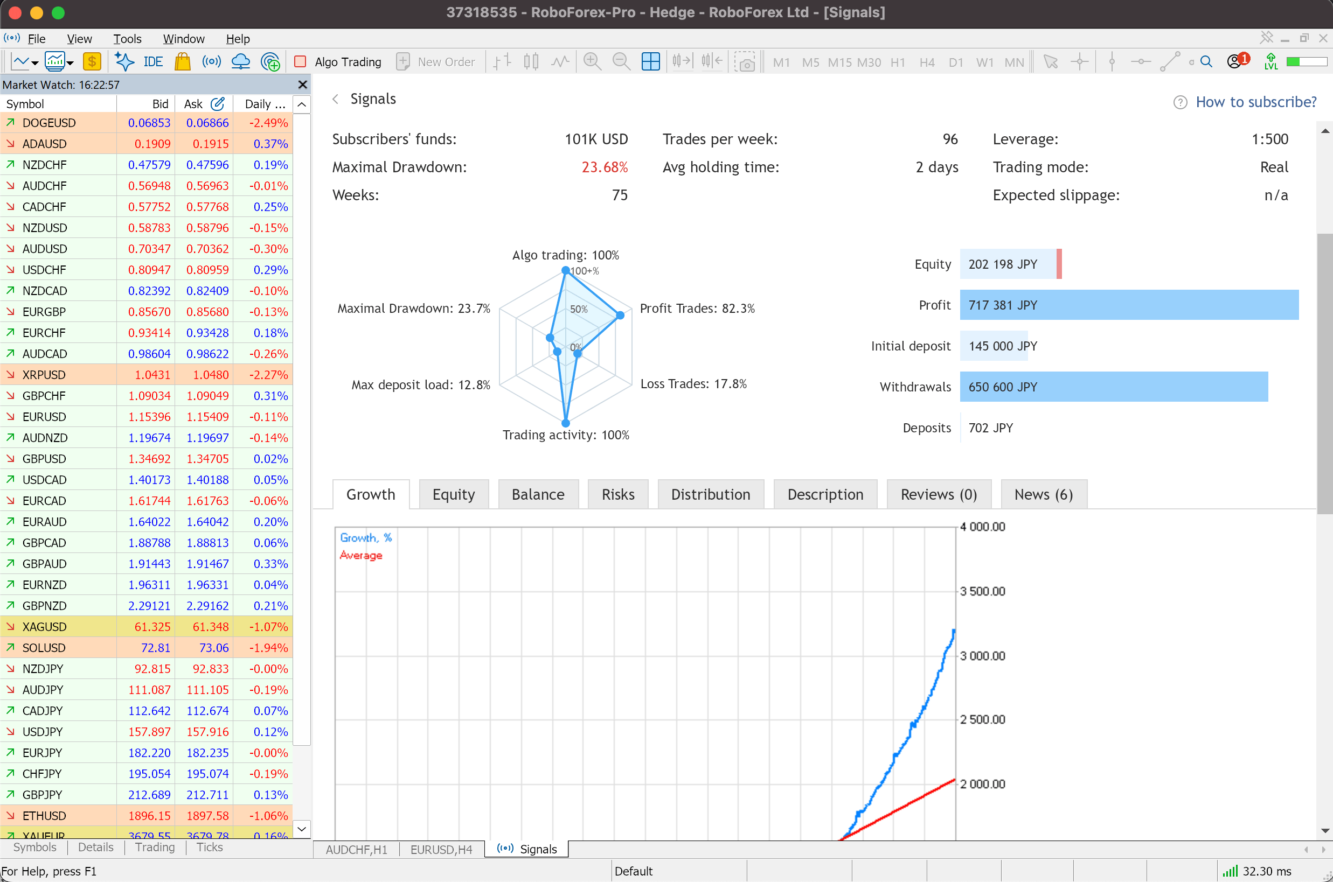Viewport: 1333px width, 882px height.
Task: Toggle chart shift icon
Action: click(x=712, y=61)
